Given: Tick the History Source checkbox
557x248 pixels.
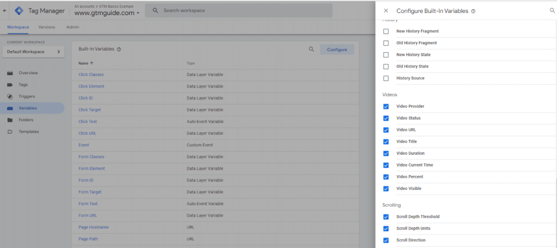Looking at the screenshot, I should tap(386, 78).
